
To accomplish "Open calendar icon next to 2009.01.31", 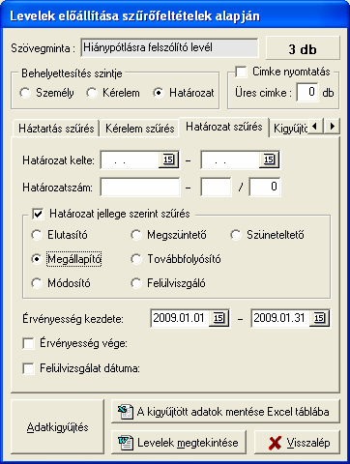I will (x=319, y=318).
